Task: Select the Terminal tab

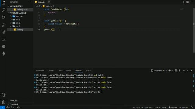Action: [x=79, y=71]
